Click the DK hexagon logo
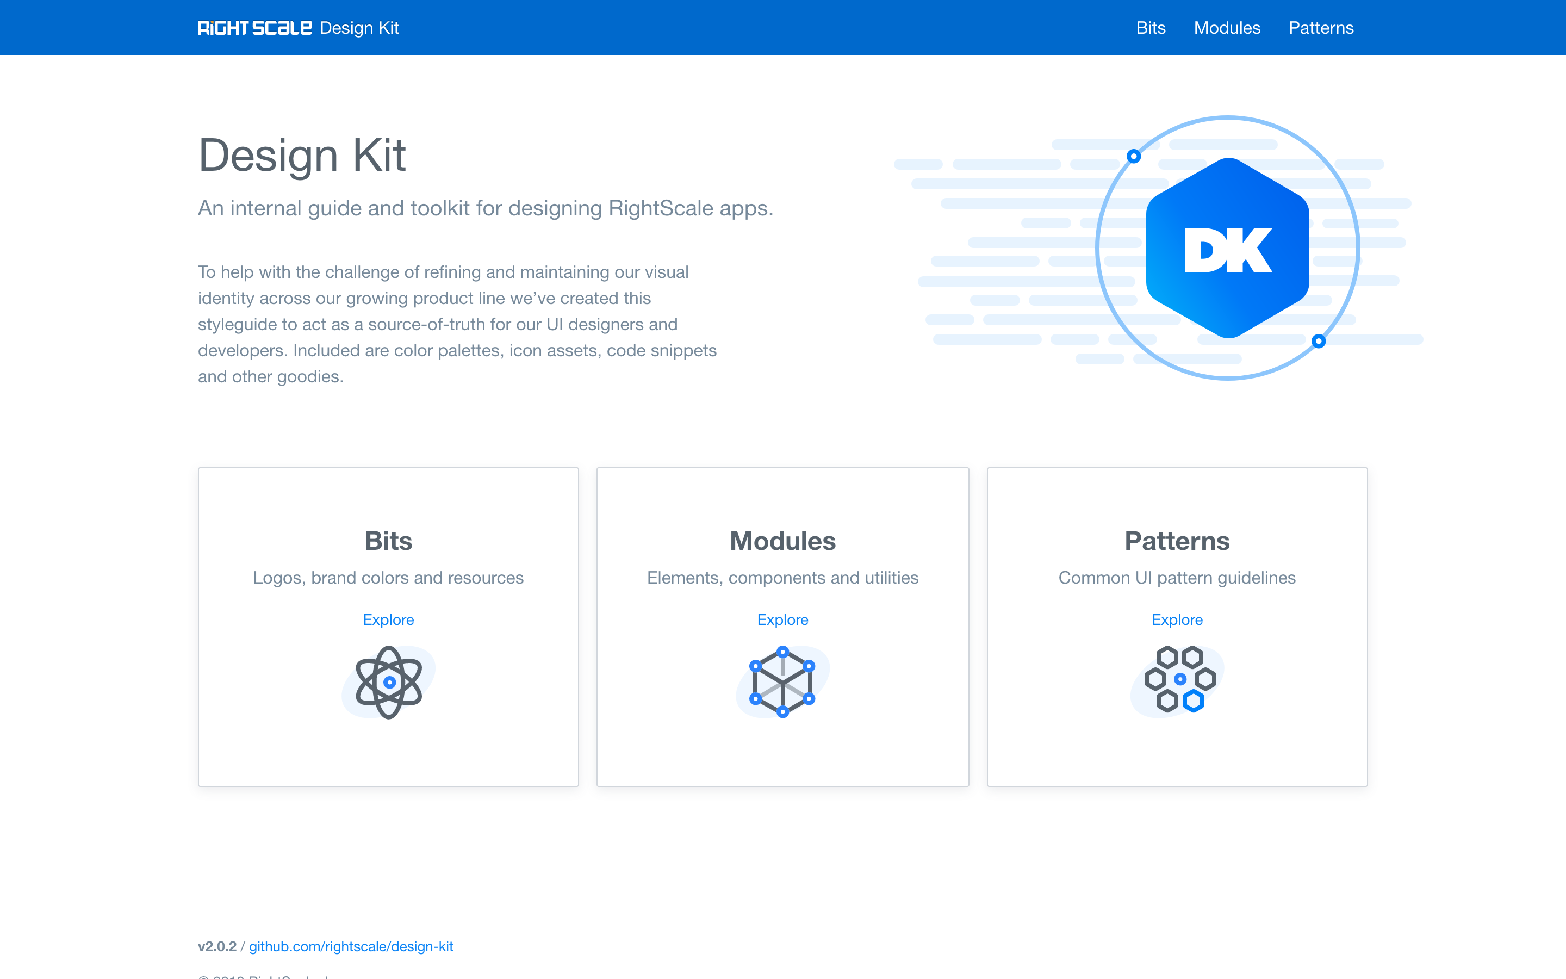1566x979 pixels. (1228, 248)
